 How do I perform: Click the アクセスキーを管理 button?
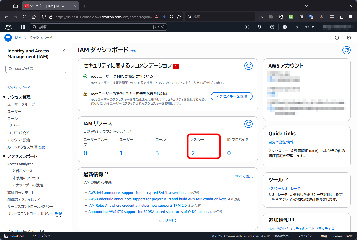231,96
